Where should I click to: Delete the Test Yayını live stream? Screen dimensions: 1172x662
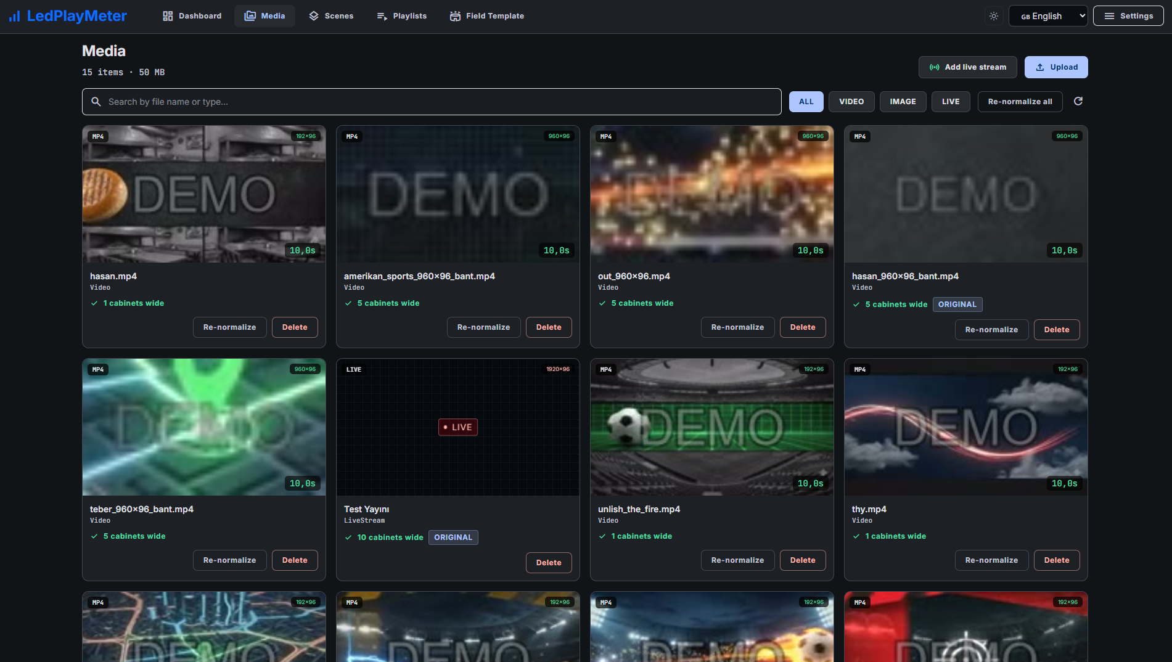coord(549,563)
